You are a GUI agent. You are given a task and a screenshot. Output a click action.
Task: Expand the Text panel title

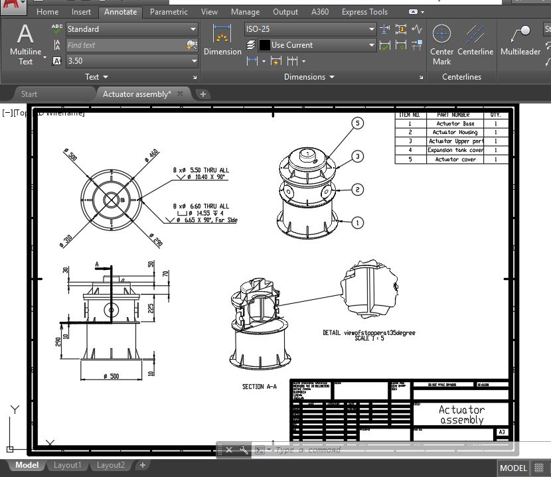96,76
